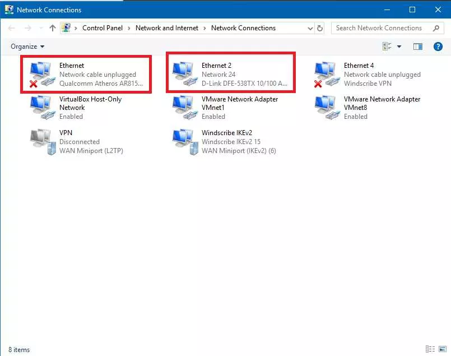Select VirtualBox Host-Only Network icon
The height and width of the screenshot is (356, 451).
click(42, 108)
